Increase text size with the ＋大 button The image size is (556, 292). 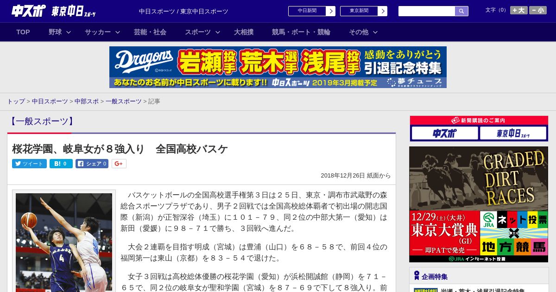519,10
